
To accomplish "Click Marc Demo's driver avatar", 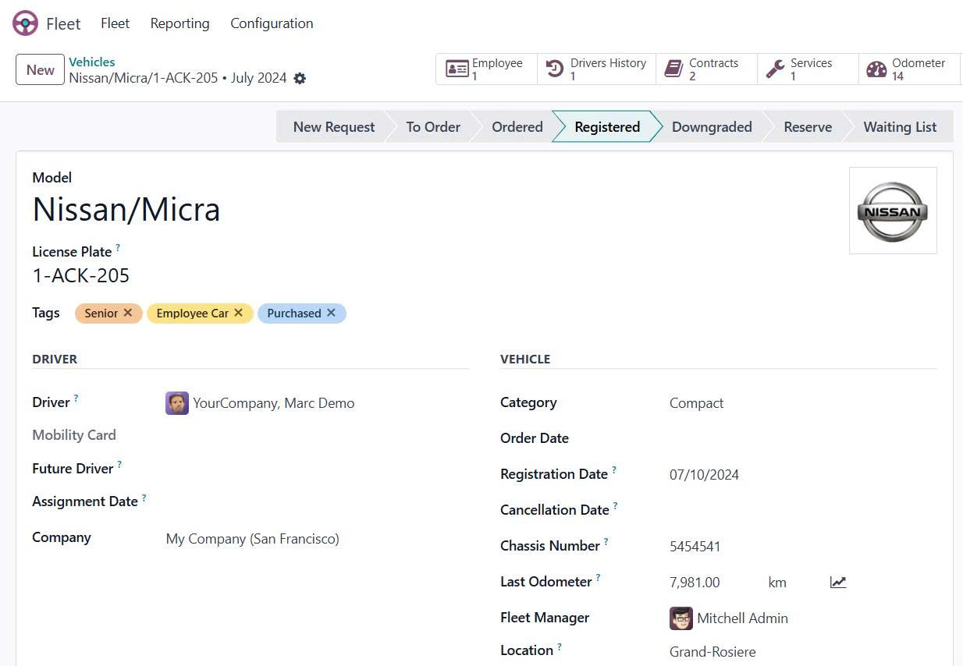I will [x=177, y=403].
